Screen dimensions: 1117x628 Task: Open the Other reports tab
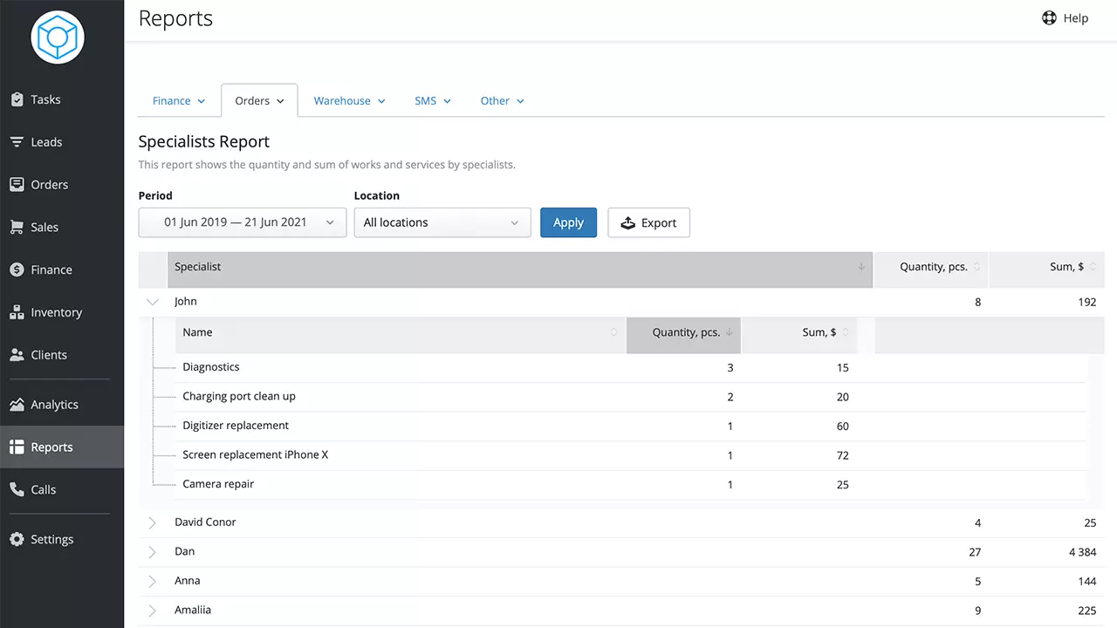click(502, 101)
